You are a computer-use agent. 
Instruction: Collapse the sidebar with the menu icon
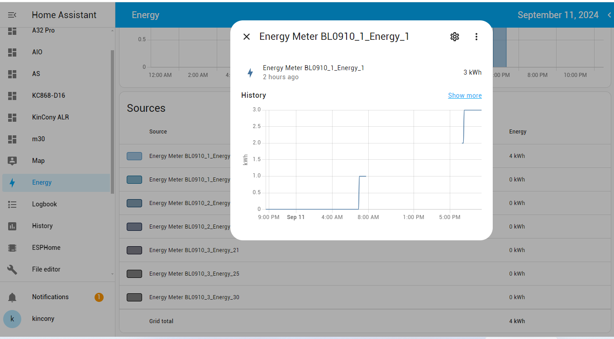12,15
